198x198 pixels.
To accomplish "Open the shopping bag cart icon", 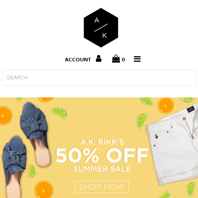I will click(116, 59).
